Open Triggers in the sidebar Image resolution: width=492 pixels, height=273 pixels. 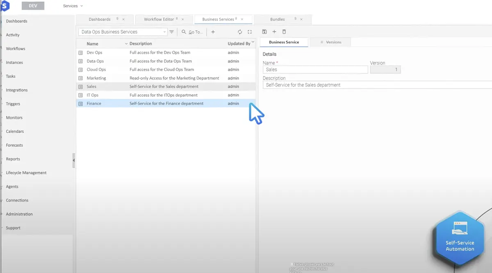(13, 104)
